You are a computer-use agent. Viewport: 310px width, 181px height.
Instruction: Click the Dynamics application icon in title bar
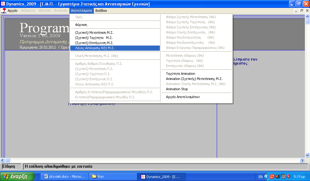pos(3,4)
